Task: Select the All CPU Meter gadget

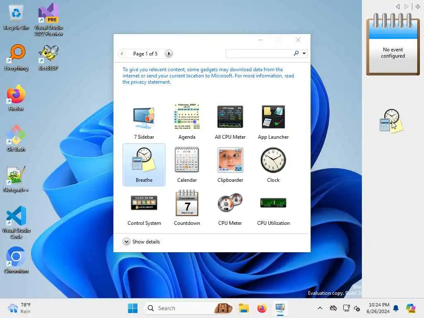Action: tap(230, 117)
